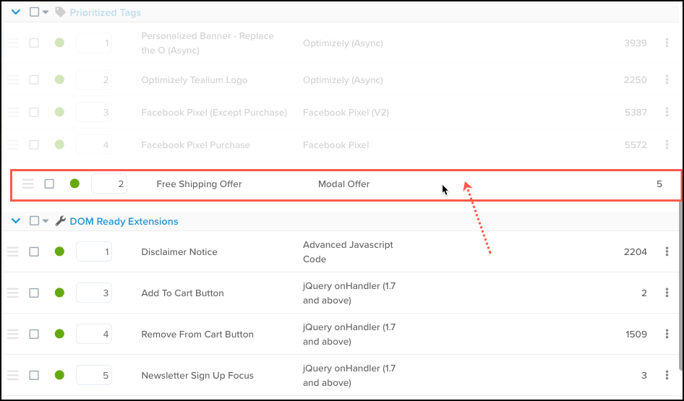The height and width of the screenshot is (401, 684).
Task: Click the Prioritized Tags heading
Action: (x=106, y=13)
